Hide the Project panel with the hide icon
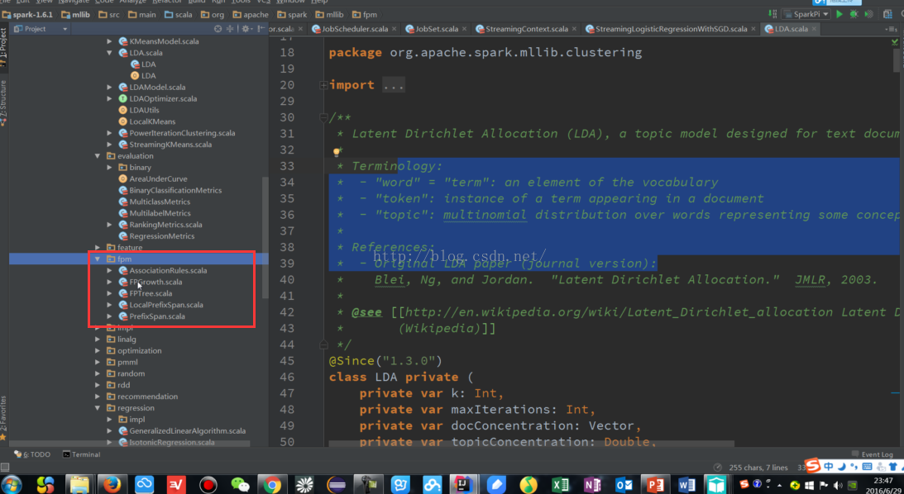This screenshot has width=904, height=494. [x=261, y=28]
